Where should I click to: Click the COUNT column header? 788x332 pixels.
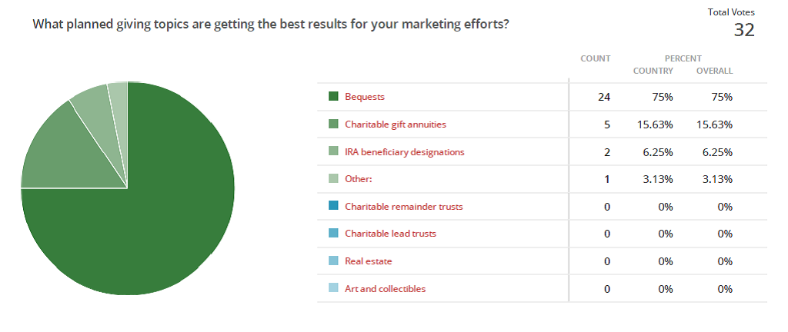(596, 58)
